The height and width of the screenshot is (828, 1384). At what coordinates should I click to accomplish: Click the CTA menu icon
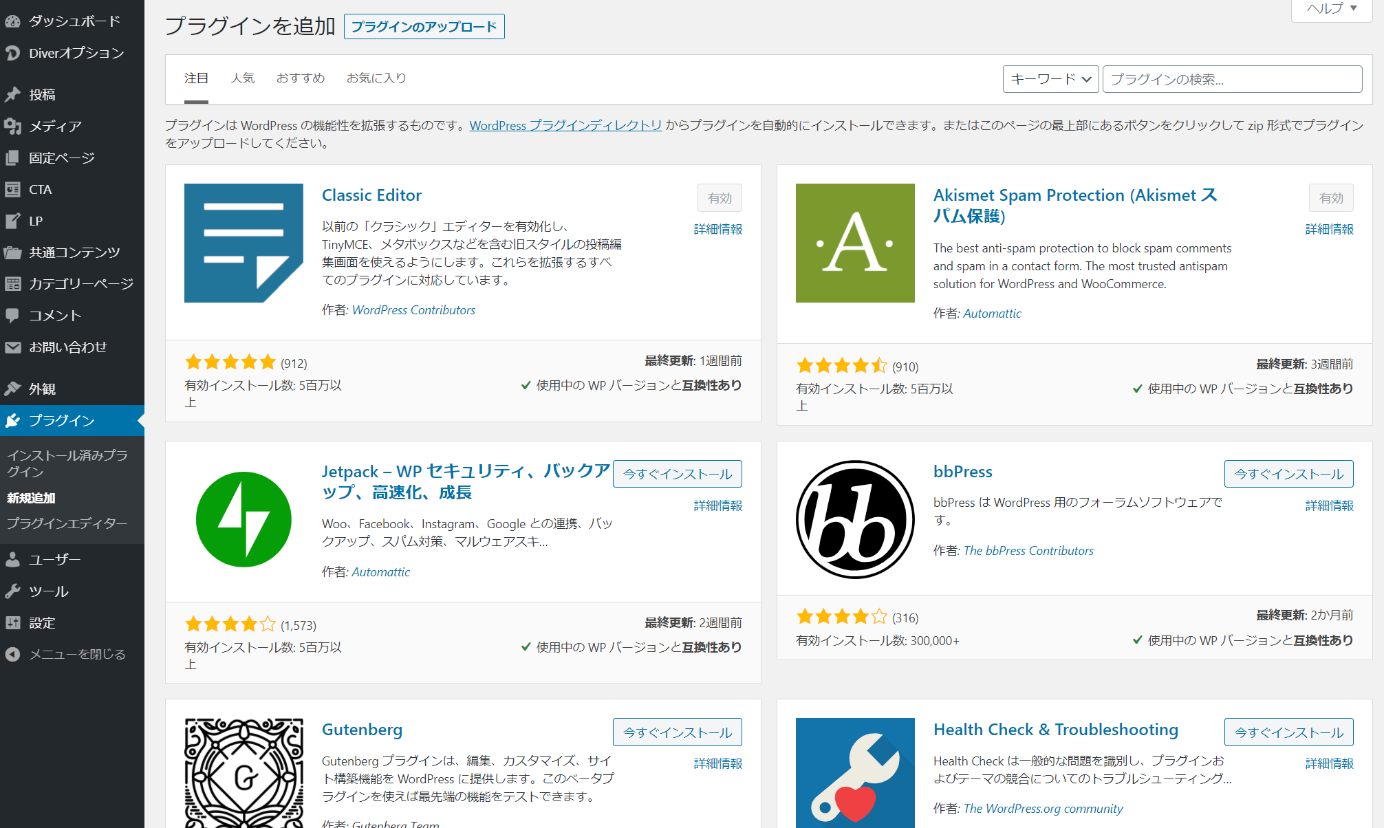point(12,190)
